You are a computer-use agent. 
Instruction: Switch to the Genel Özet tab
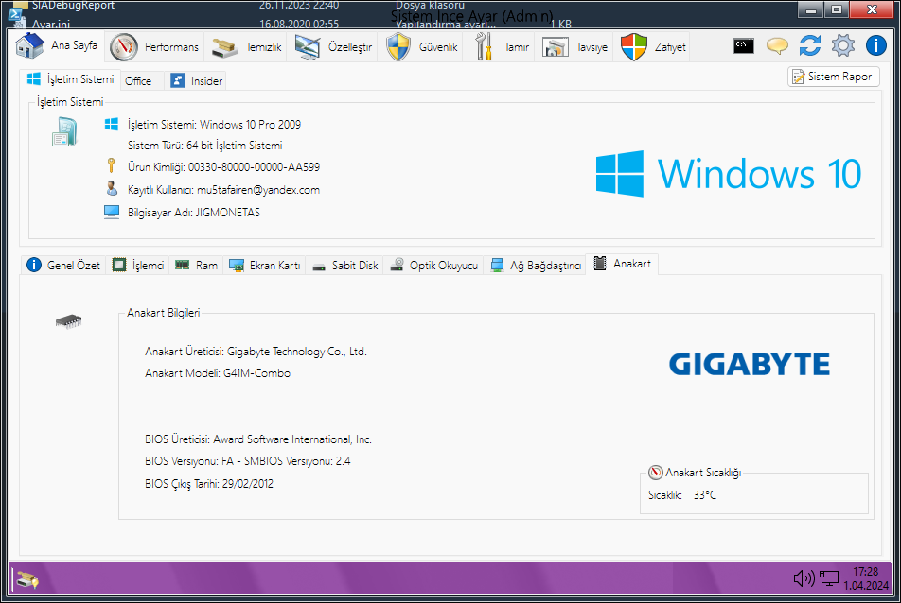tap(63, 265)
